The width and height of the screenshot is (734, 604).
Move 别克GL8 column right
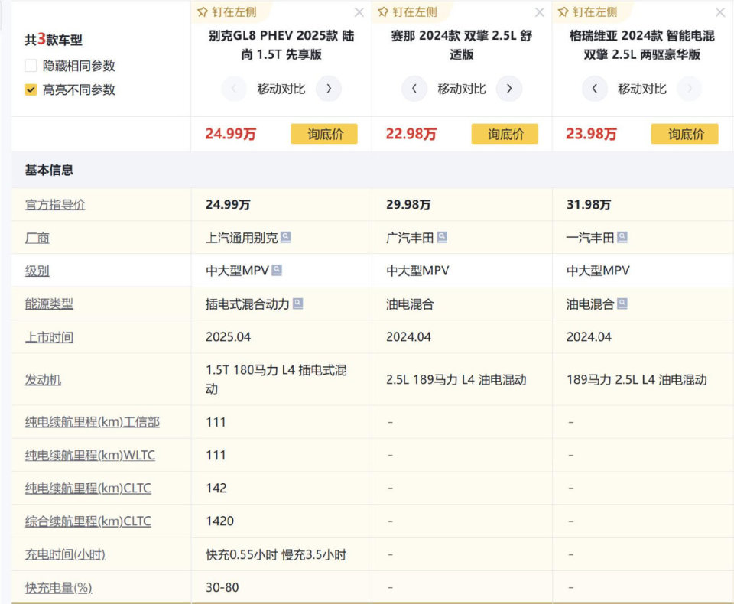coord(329,89)
